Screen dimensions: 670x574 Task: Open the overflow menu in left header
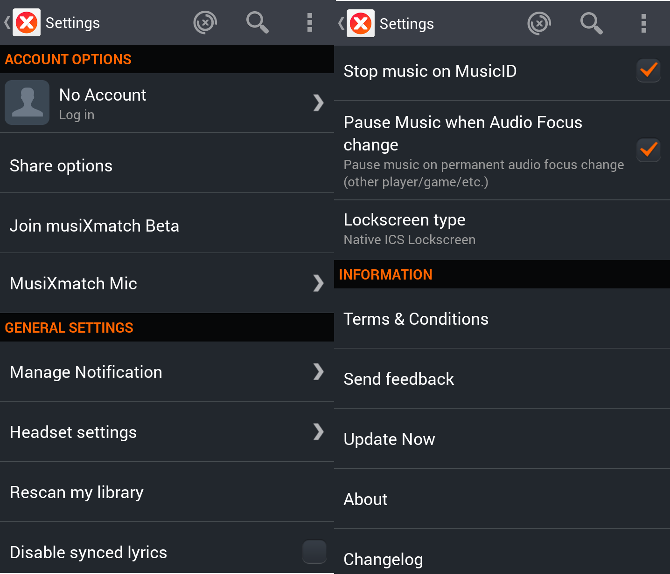pos(310,22)
